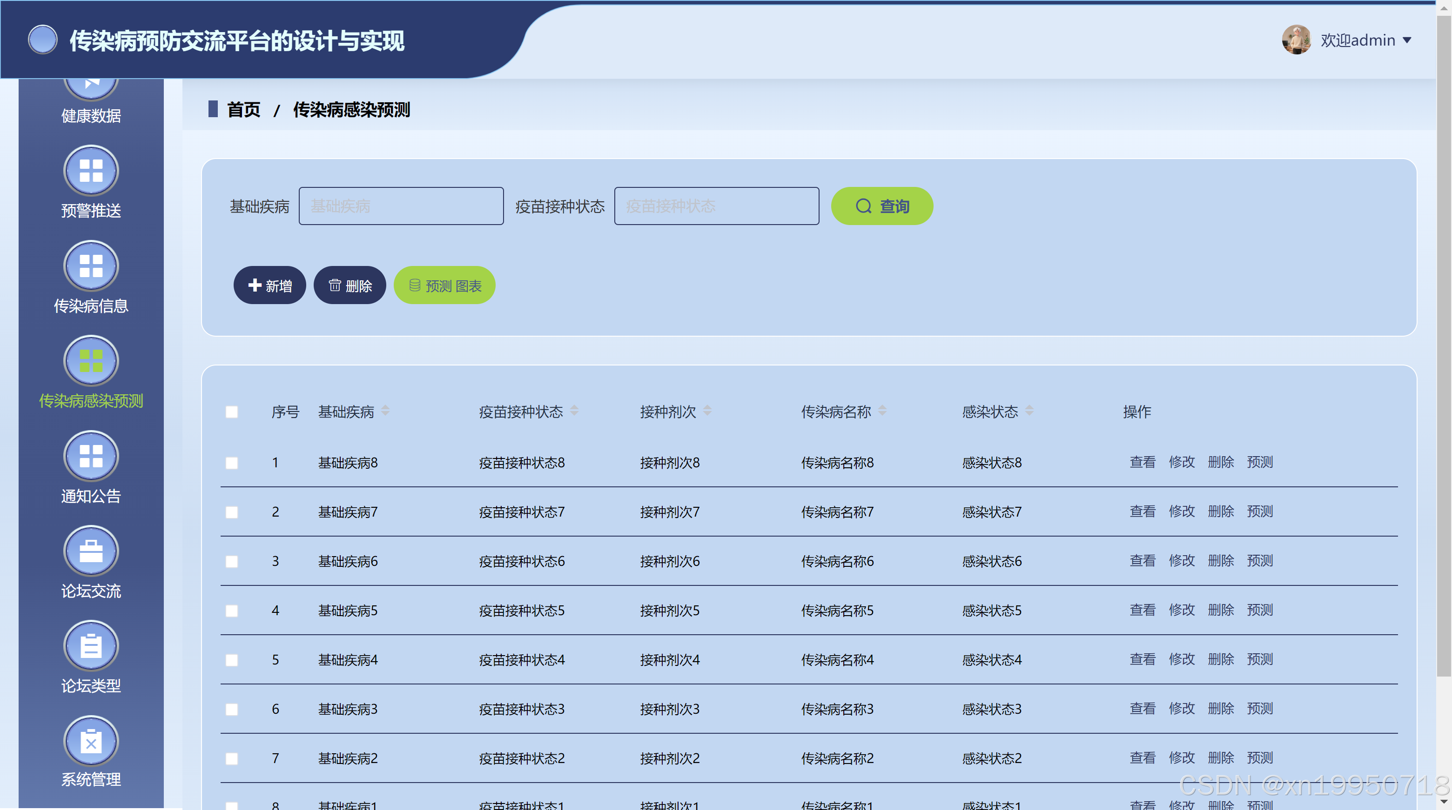
Task: Open the 论坛类型 clipboard icon
Action: (91, 645)
